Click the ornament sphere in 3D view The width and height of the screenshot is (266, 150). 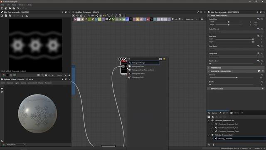pos(37,113)
